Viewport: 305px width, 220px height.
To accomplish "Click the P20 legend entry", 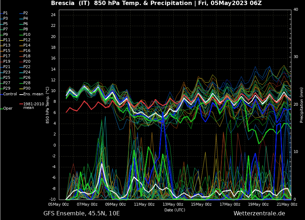I will 27,61.
